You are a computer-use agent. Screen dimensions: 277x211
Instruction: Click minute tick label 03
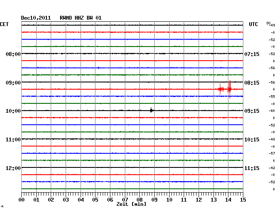(66, 200)
